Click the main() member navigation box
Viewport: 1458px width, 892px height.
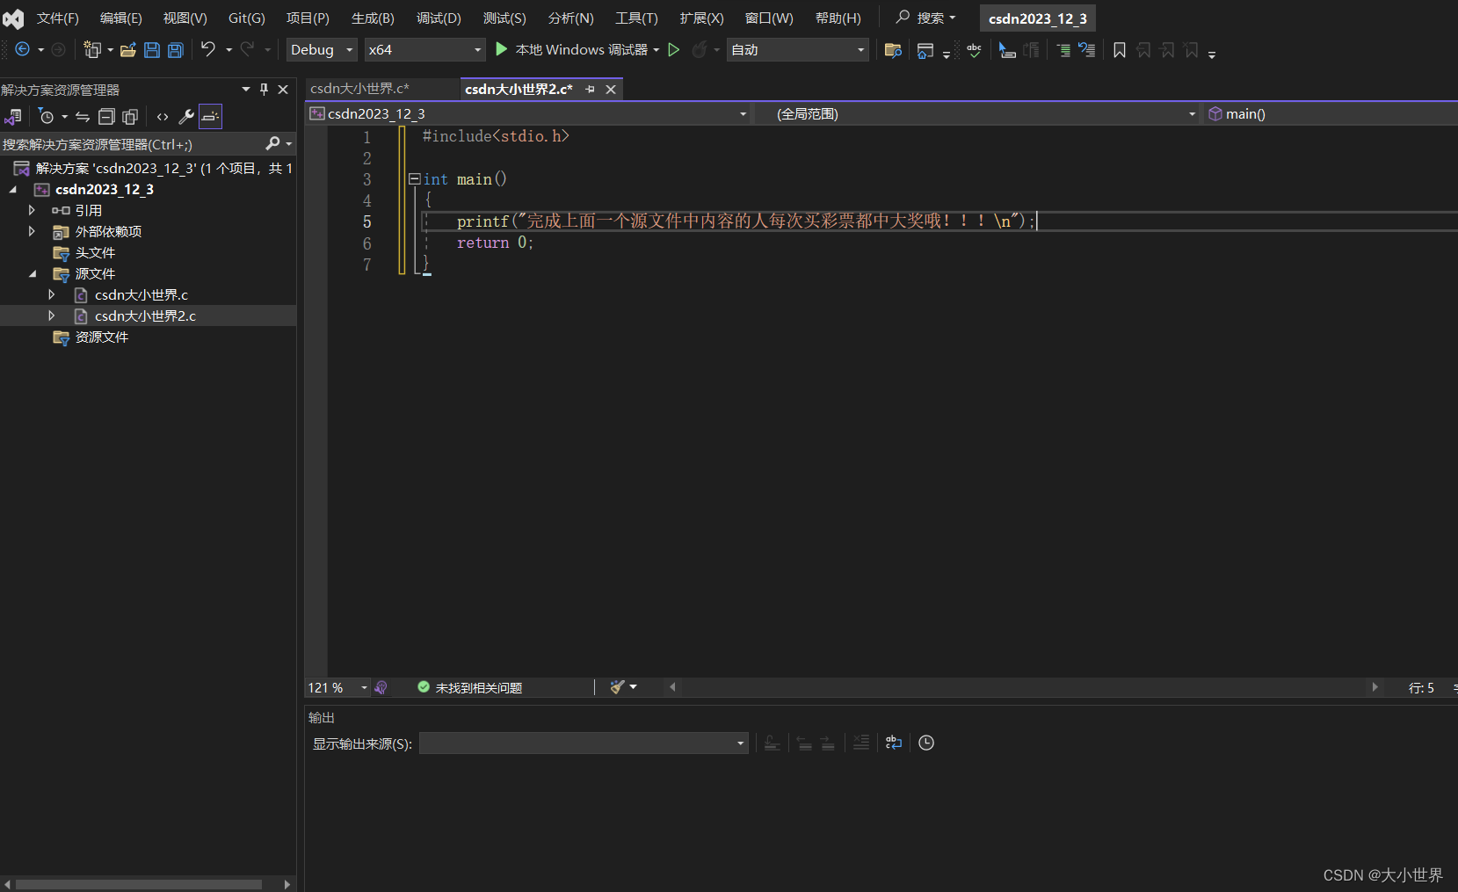pyautogui.click(x=1331, y=114)
